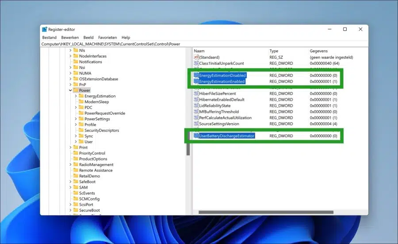The height and width of the screenshot is (244, 398).
Task: Minimize the Register-editor window
Action: [329, 29]
